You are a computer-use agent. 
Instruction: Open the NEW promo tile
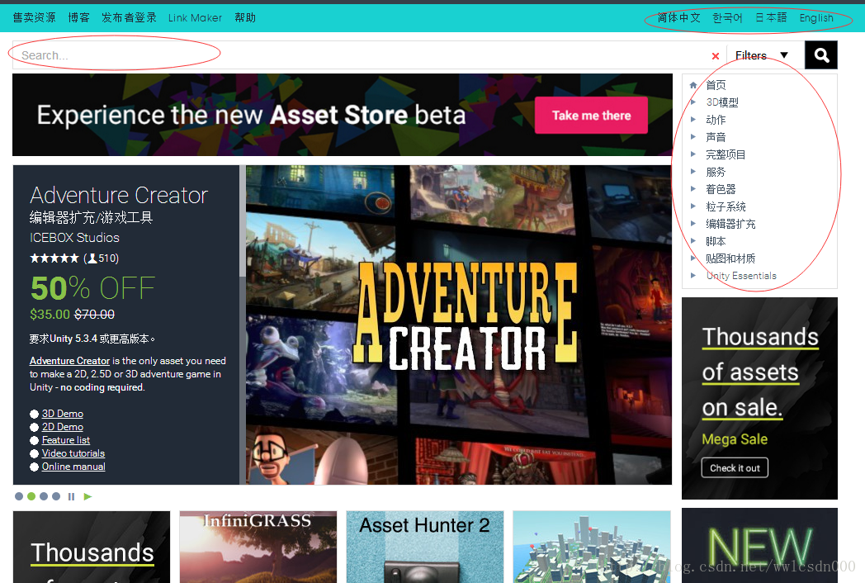(759, 546)
